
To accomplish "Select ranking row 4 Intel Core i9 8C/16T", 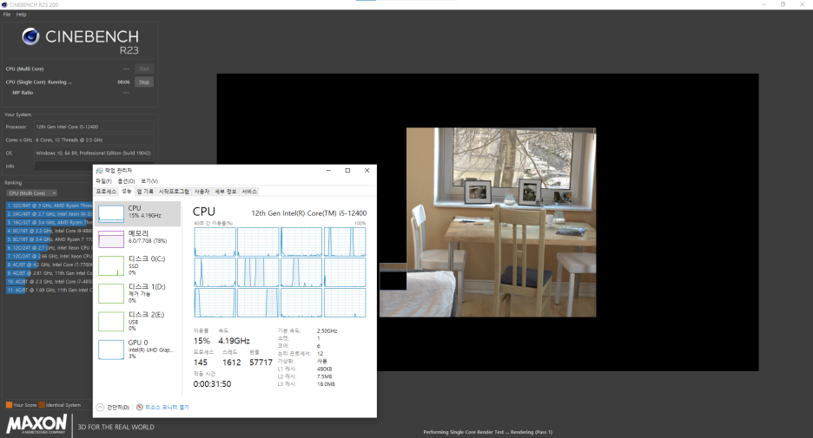I will (50, 231).
